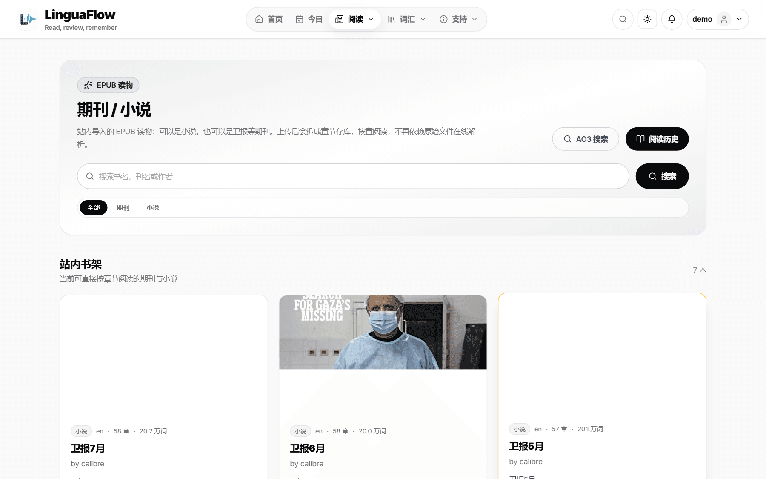
Task: Open the 首页 home nav item
Action: click(x=269, y=19)
